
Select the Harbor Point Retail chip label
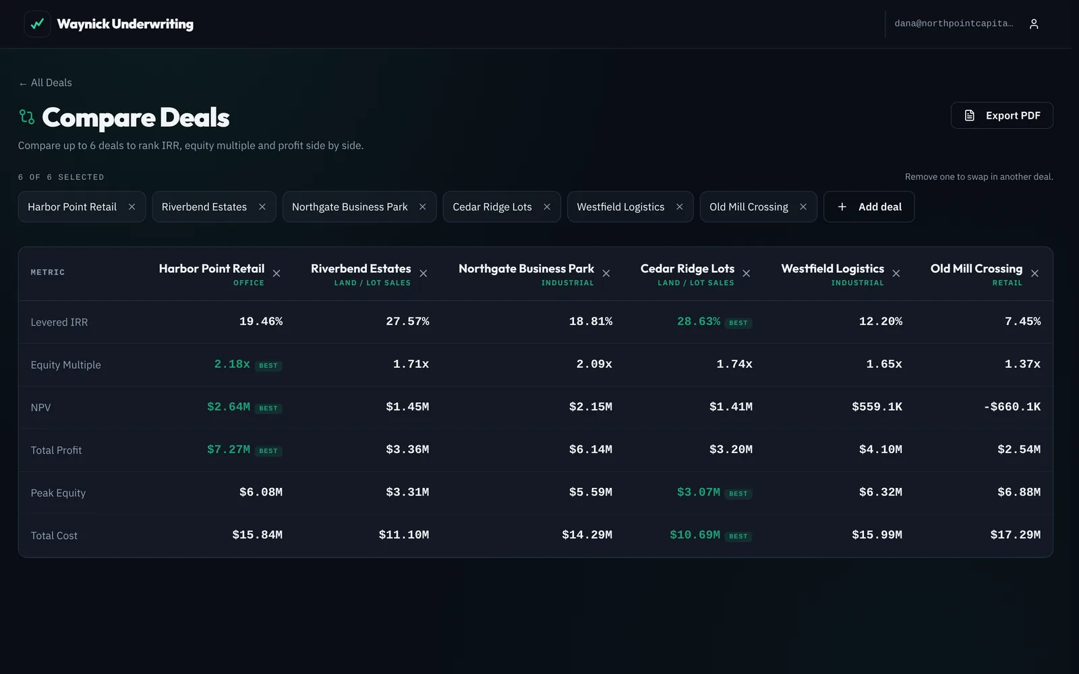pyautogui.click(x=72, y=207)
